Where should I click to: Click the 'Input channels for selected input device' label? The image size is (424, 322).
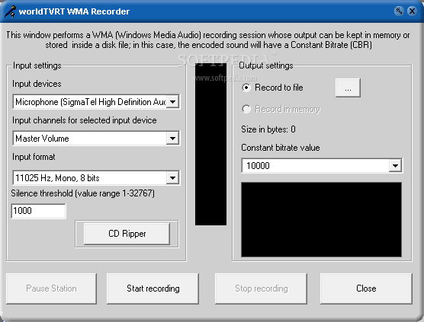(85, 120)
